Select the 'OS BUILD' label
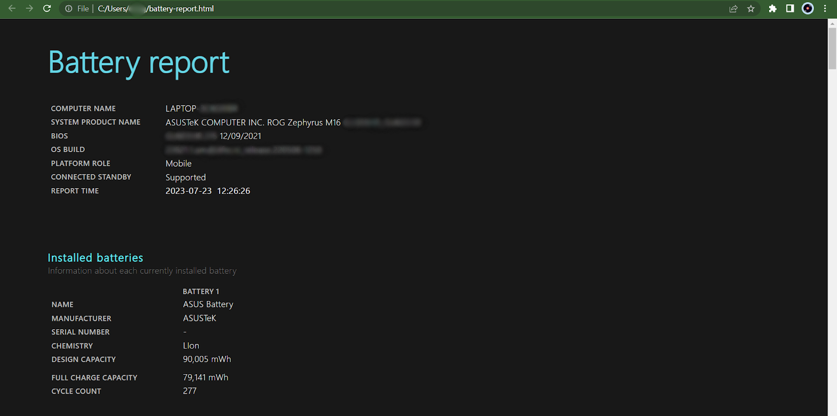Image resolution: width=837 pixels, height=416 pixels. pos(67,149)
